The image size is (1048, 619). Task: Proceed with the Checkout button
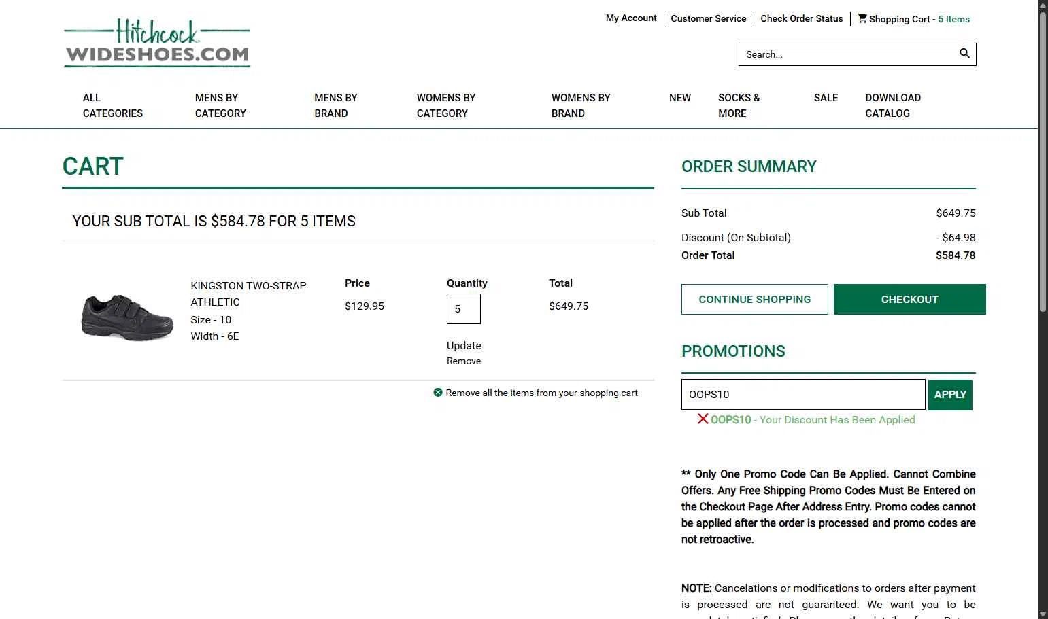click(x=910, y=299)
